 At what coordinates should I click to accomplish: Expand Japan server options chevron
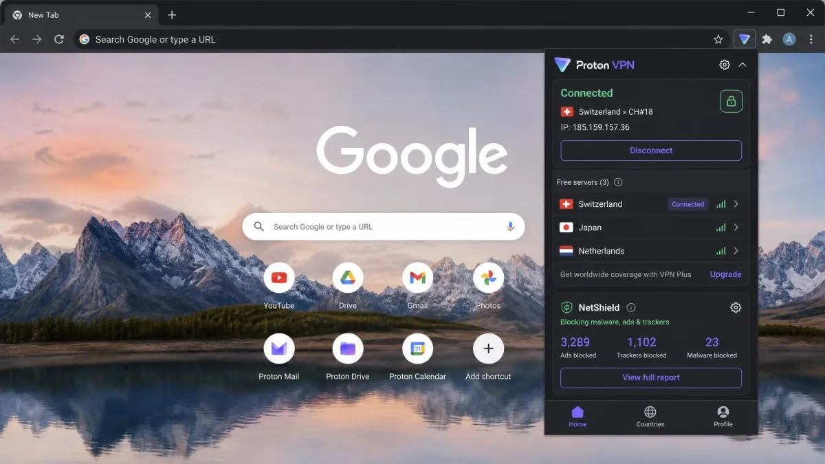pos(736,228)
